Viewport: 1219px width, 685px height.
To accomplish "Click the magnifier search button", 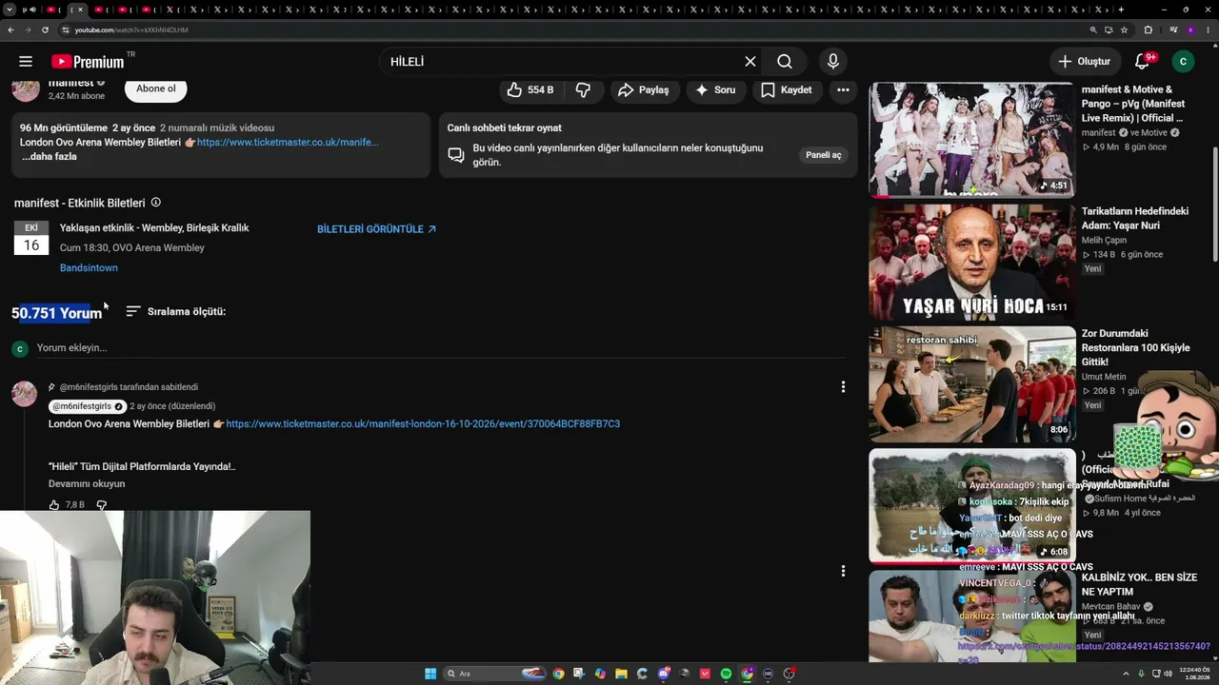I will (x=785, y=62).
